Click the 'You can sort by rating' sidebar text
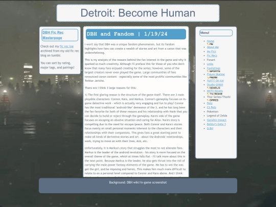The height and width of the screenshot is (207, 276). pos(57,65)
